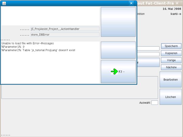Click the Java icon in dialog title bar

(4, 3)
